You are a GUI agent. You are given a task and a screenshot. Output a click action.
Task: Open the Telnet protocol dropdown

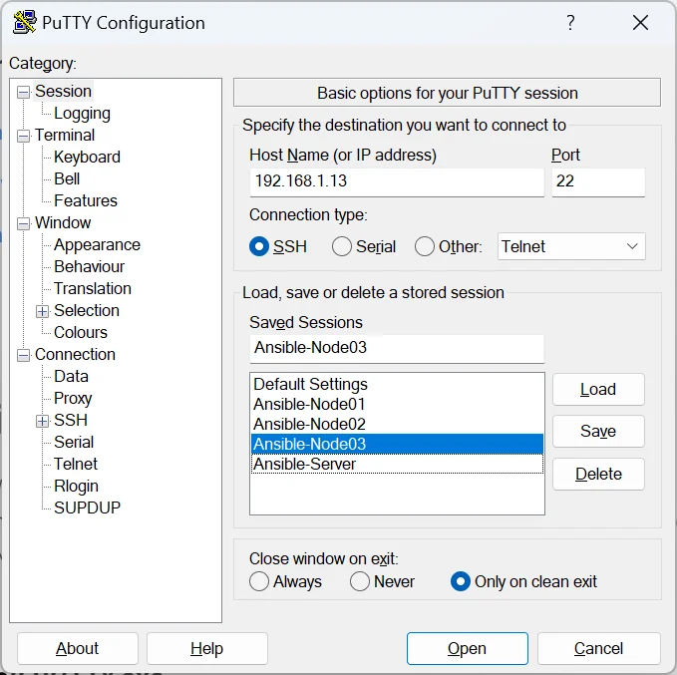571,246
